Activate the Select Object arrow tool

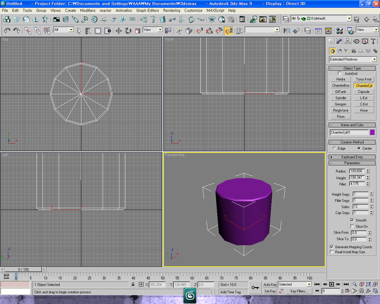tap(79, 31)
